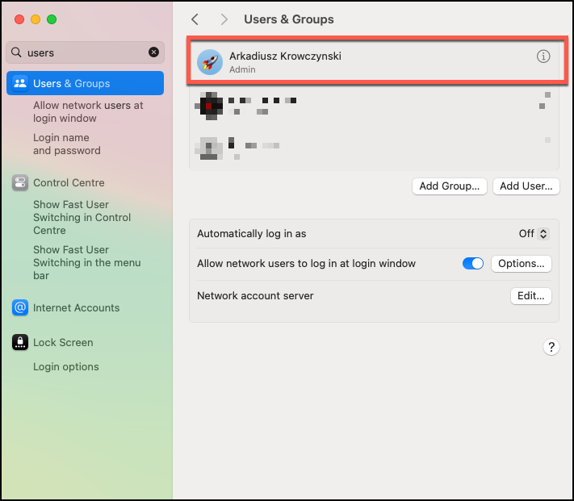The height and width of the screenshot is (501, 574).
Task: Go back using the left chevron
Action: (x=195, y=19)
